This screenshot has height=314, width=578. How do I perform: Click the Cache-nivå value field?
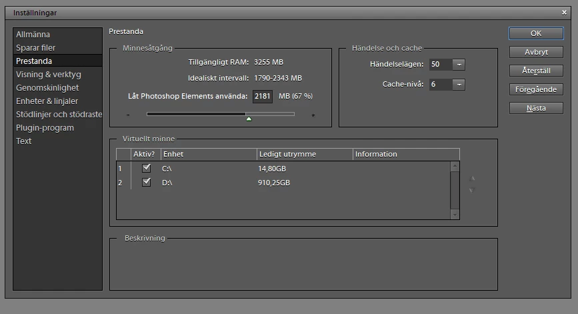[x=441, y=85]
